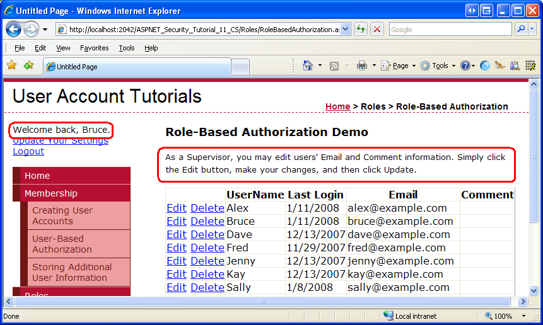
Task: Click Delete for user Kay
Action: tap(207, 274)
